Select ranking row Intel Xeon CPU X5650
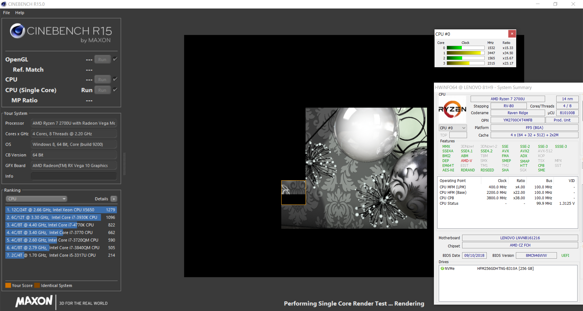This screenshot has height=311, width=583. (61, 210)
